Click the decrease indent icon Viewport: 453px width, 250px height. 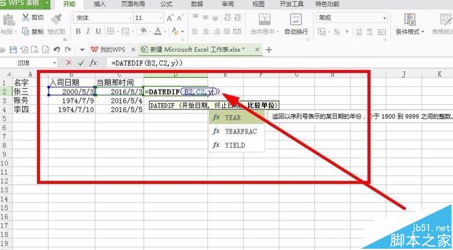click(x=227, y=17)
